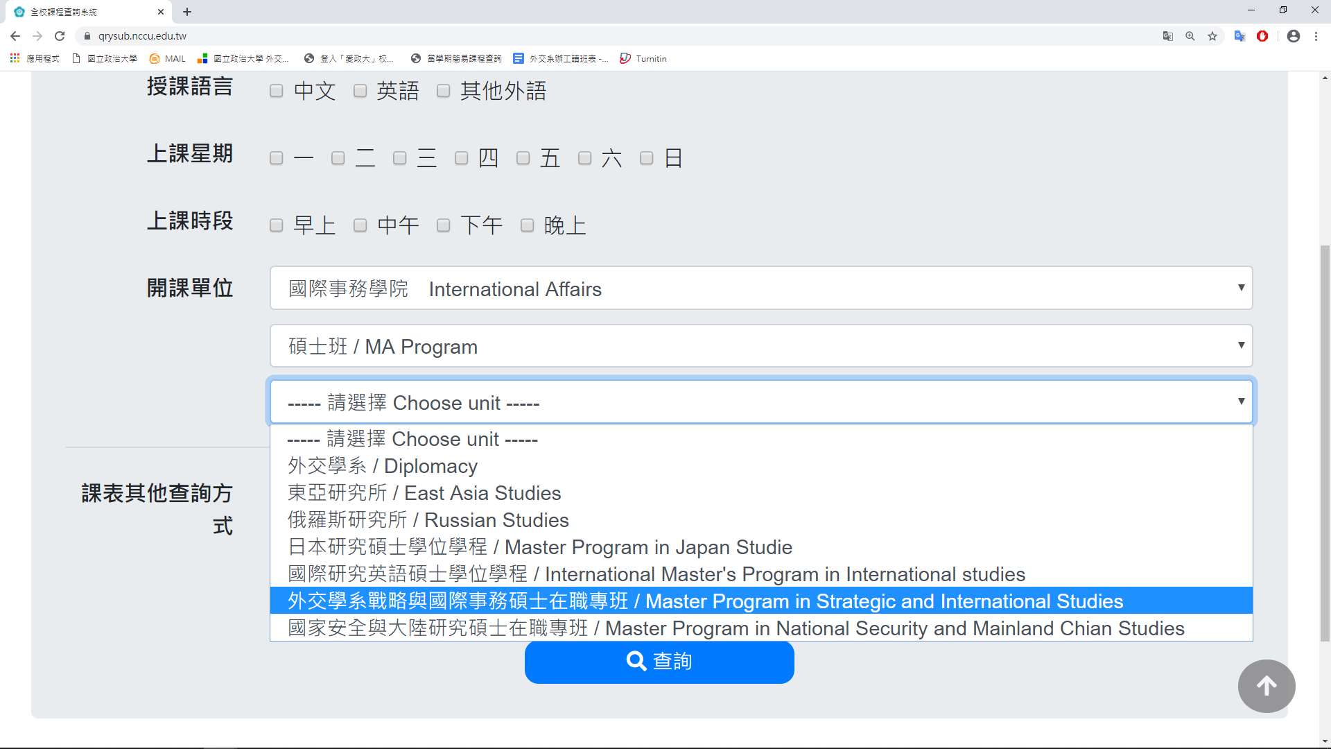Click the blue 查詢 search button
The height and width of the screenshot is (749, 1331).
(x=659, y=662)
